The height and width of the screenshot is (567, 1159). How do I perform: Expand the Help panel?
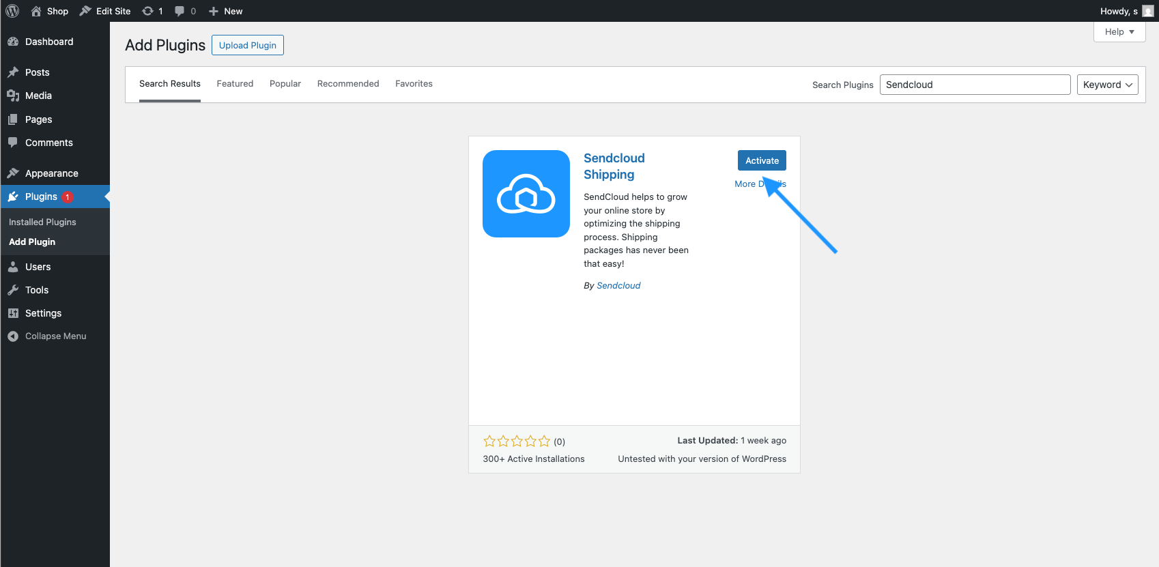[x=1119, y=32]
